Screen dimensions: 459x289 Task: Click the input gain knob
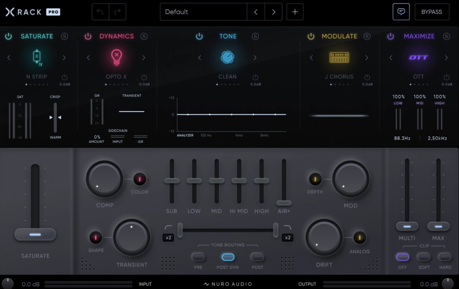pos(7,284)
